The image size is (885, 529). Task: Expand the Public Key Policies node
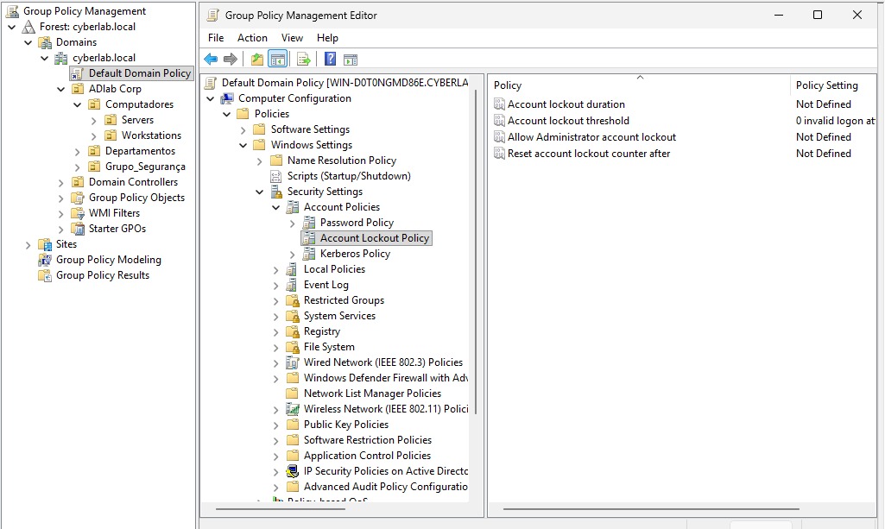pyautogui.click(x=276, y=425)
